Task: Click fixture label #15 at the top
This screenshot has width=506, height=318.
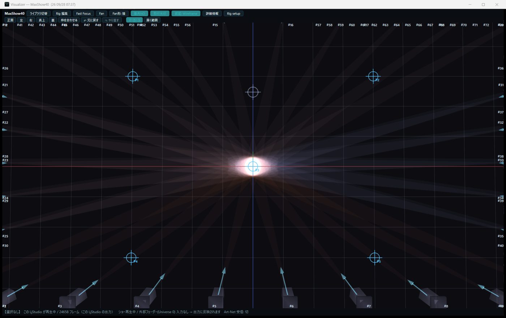Action: point(215,25)
